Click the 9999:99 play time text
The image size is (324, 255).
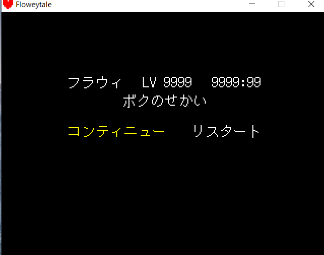pos(236,82)
